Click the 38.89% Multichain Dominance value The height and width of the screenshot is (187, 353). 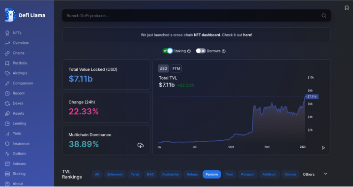[x=84, y=144]
